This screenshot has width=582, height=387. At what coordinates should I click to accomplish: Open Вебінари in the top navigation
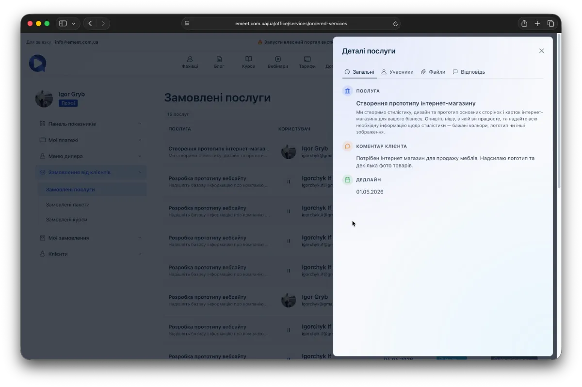278,62
